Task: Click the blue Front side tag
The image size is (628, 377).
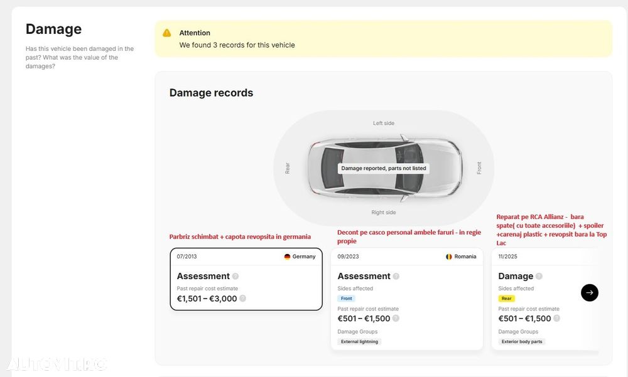Action: (x=347, y=299)
